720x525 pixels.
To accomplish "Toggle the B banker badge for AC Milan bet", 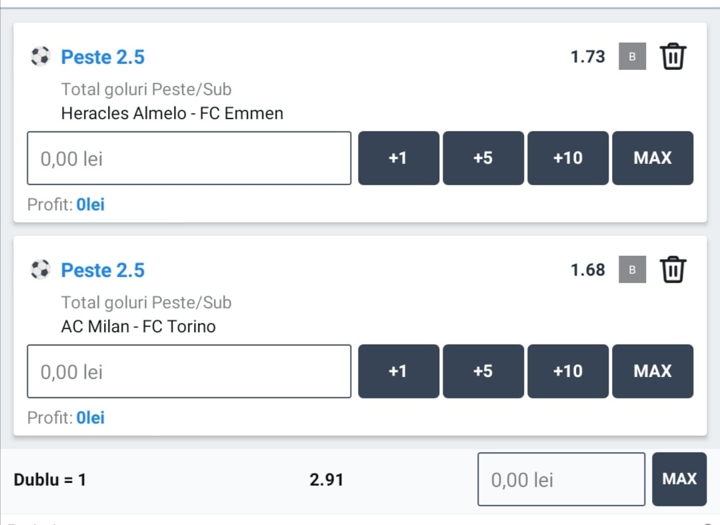I will [632, 269].
